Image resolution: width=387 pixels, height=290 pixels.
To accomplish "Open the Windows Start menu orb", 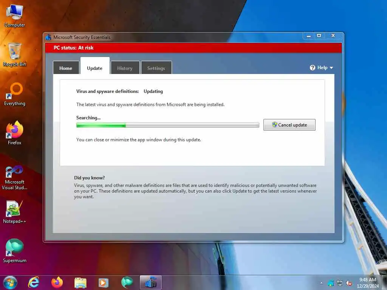I will point(10,282).
